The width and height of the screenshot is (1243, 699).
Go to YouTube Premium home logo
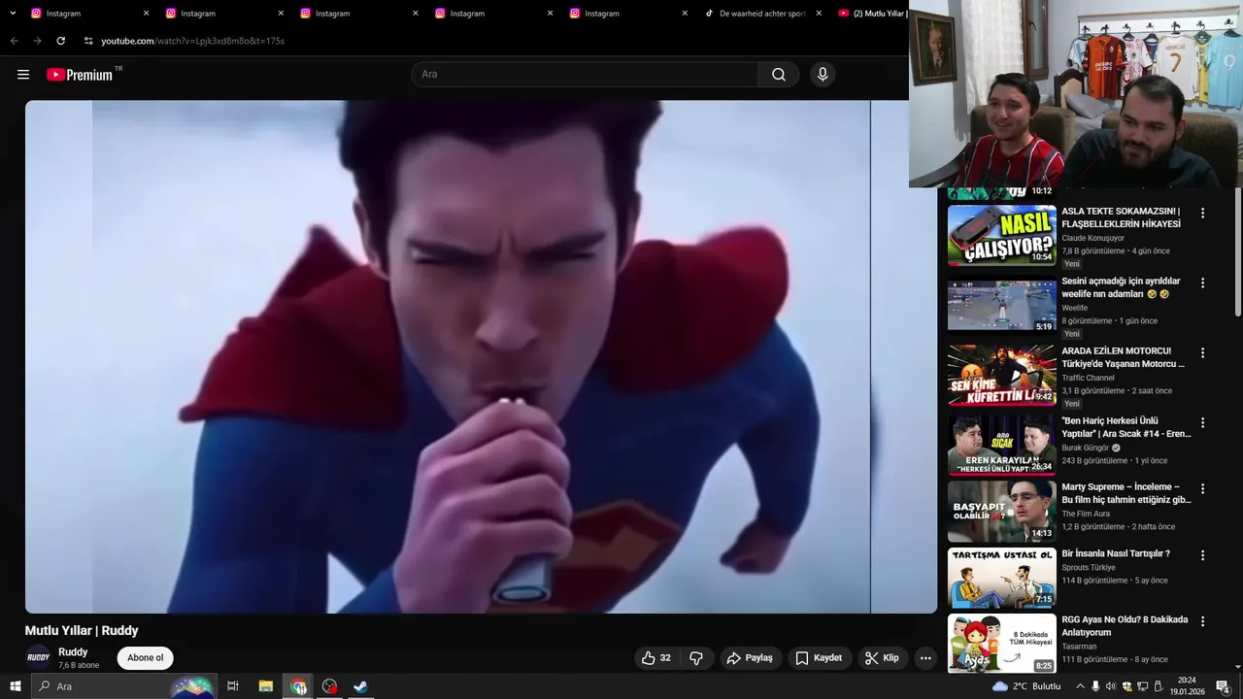(80, 75)
